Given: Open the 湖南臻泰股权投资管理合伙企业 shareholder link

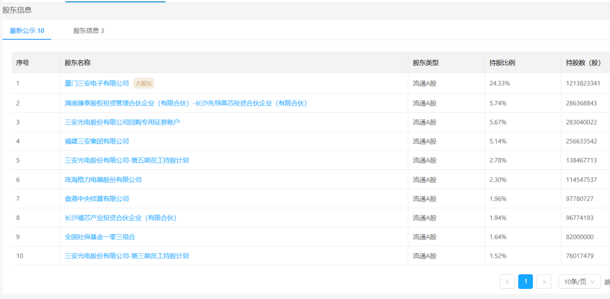Looking at the screenshot, I should click(186, 103).
